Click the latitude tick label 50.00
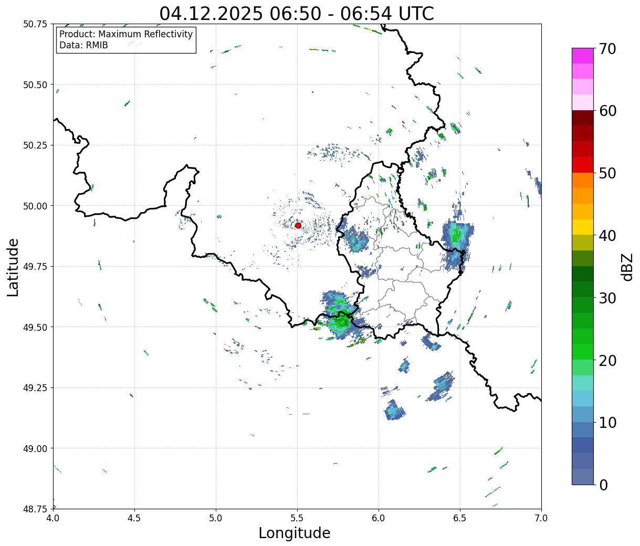Image resolution: width=640 pixels, height=546 pixels. 35,206
